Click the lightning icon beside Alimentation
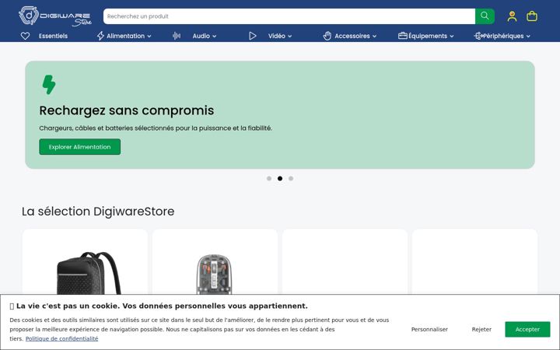The width and height of the screenshot is (560, 350). (x=100, y=36)
